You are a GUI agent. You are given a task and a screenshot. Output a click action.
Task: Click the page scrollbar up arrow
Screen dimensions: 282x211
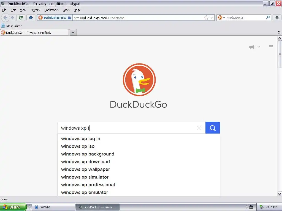280,38
